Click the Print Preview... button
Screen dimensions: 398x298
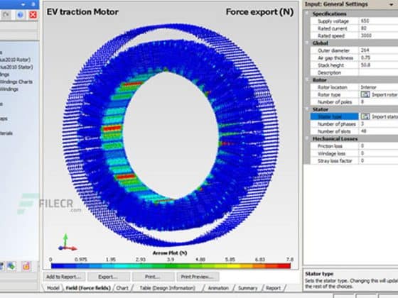click(198, 277)
